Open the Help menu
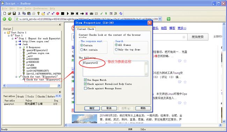 pyautogui.click(x=52, y=8)
